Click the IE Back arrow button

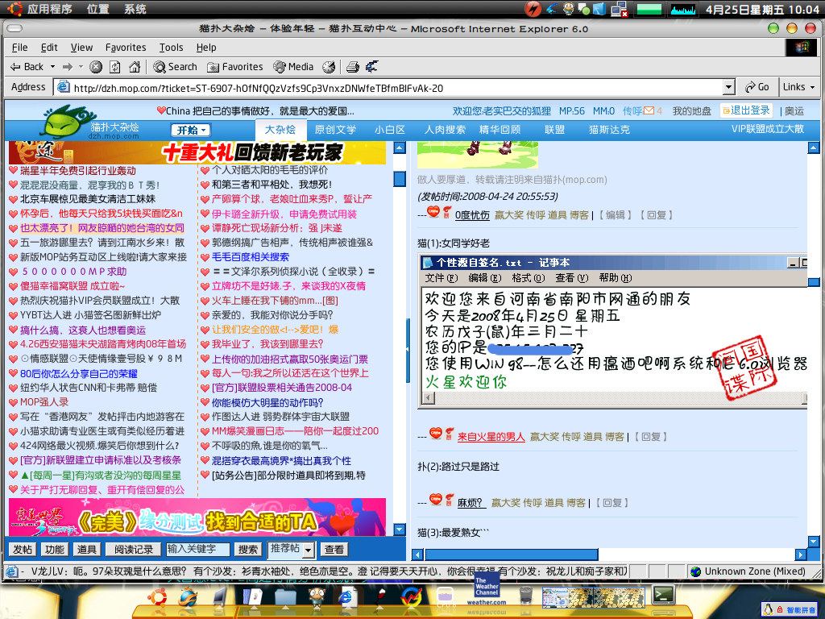27,67
